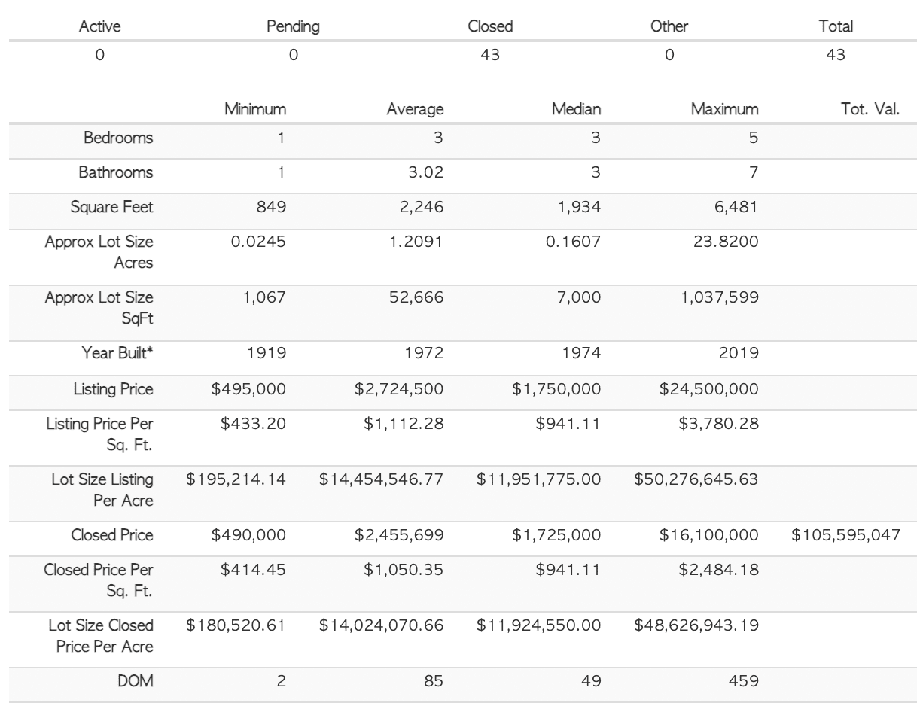Select the Active status header

[x=99, y=26]
